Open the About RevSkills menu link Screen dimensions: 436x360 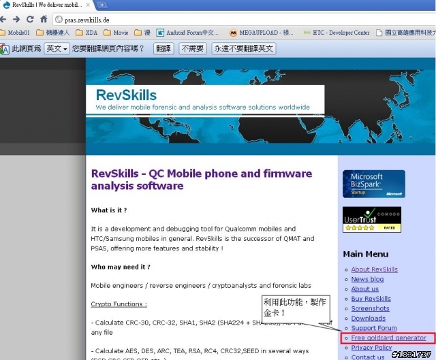coord(374,269)
